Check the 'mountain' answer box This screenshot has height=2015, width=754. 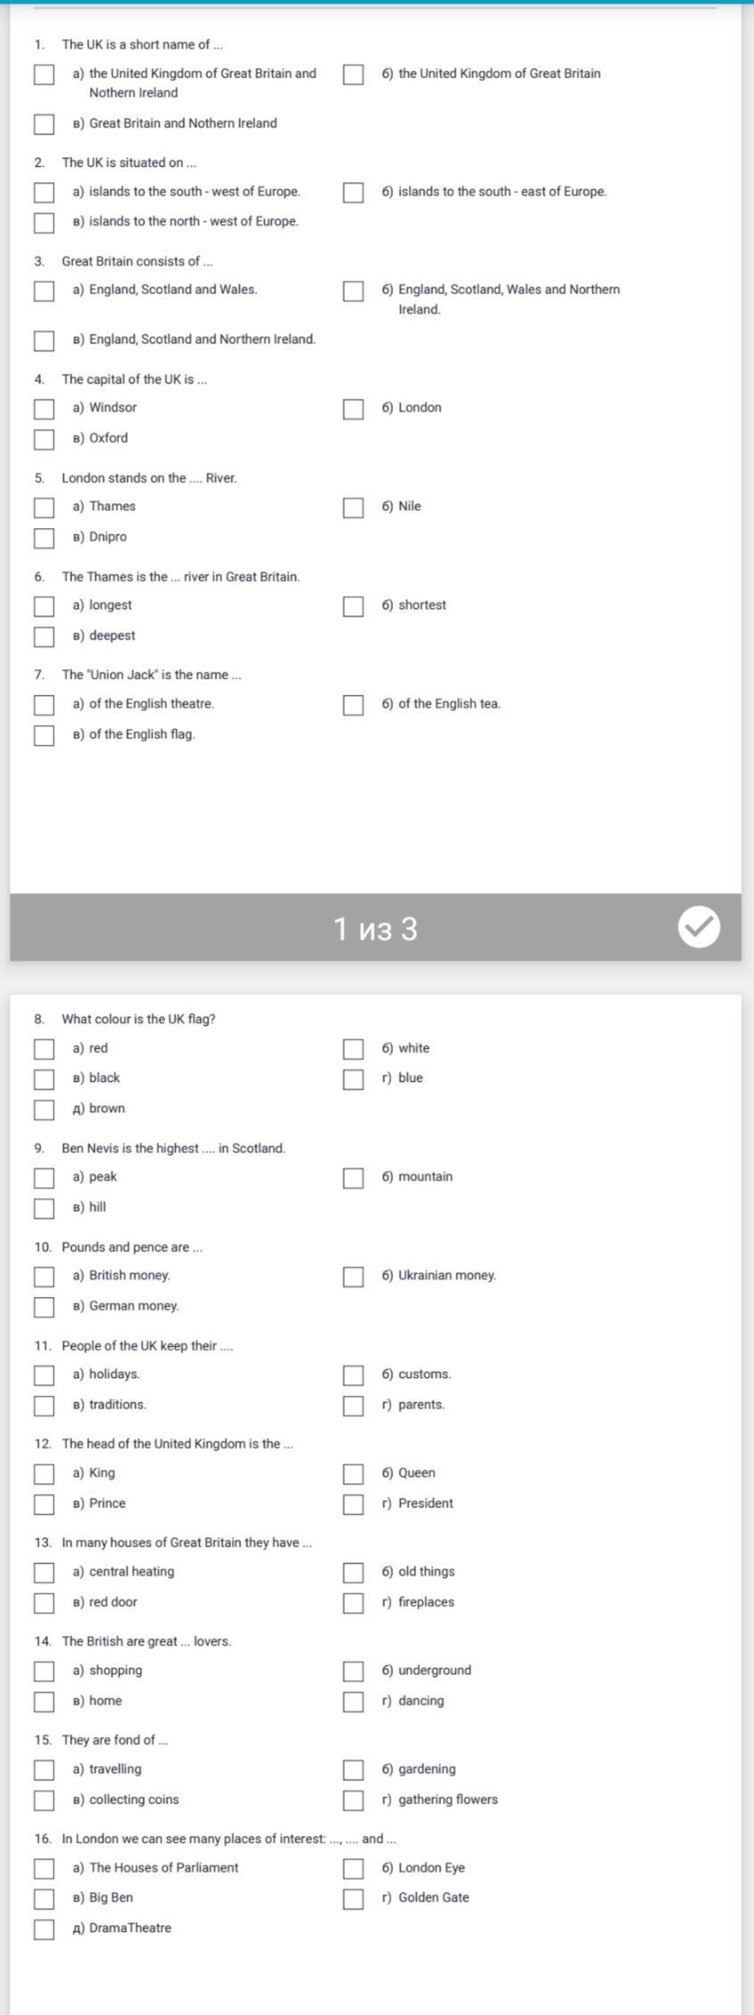pos(354,1178)
